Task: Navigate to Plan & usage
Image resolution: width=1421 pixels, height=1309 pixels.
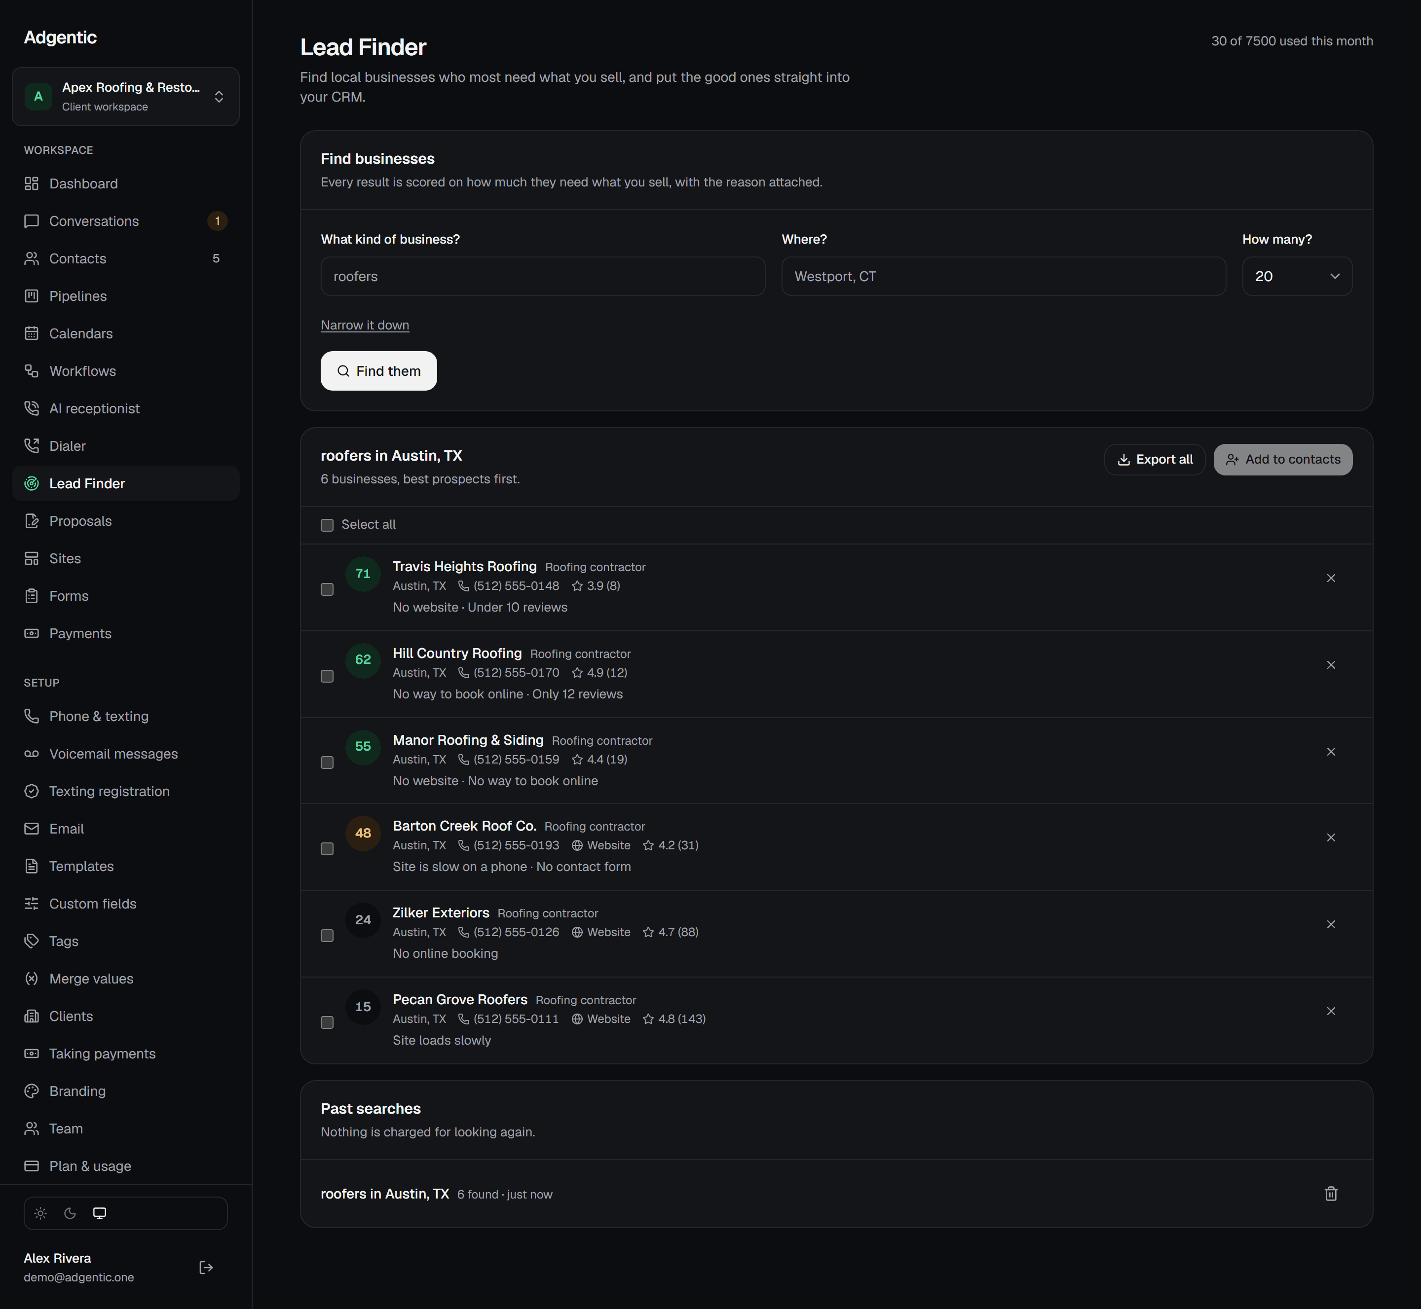Action: tap(125, 1166)
